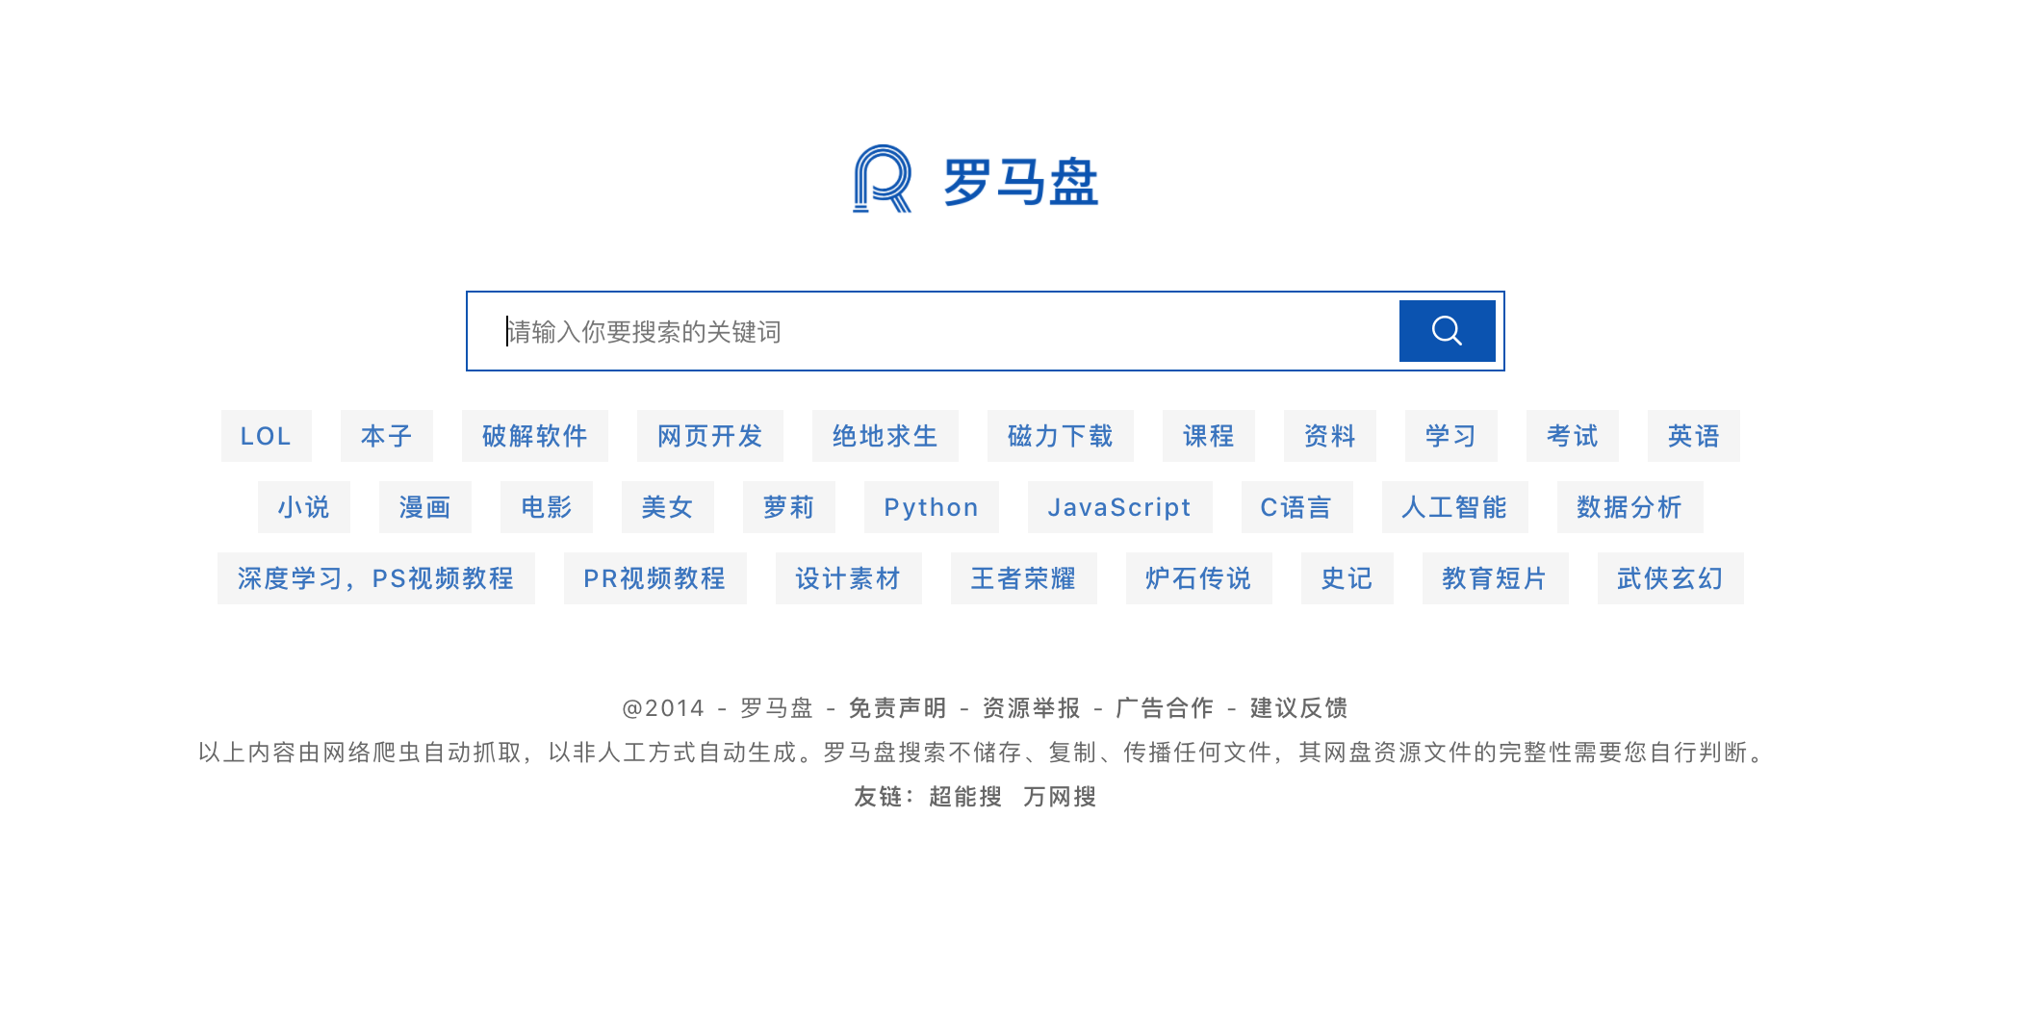
Task: Click the 建议反馈 footer link
Action: pos(1297,707)
